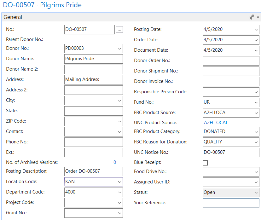Expand the Posting Date dropdown
The image size is (261, 220).
click(256, 30)
